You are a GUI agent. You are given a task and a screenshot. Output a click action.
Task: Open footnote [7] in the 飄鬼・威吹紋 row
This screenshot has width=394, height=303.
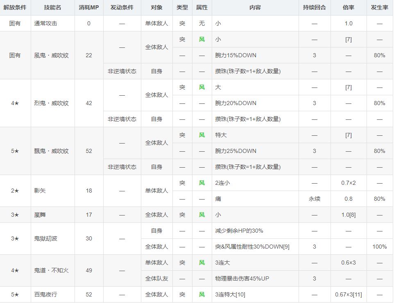(348, 135)
